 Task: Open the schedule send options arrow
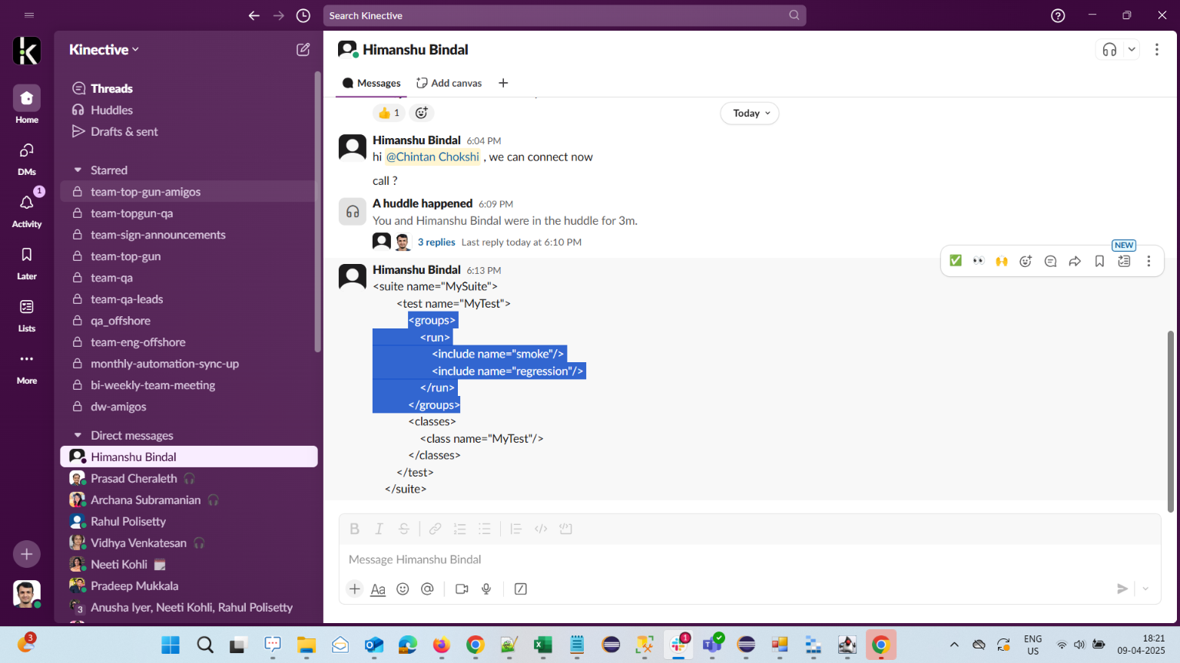tap(1145, 589)
